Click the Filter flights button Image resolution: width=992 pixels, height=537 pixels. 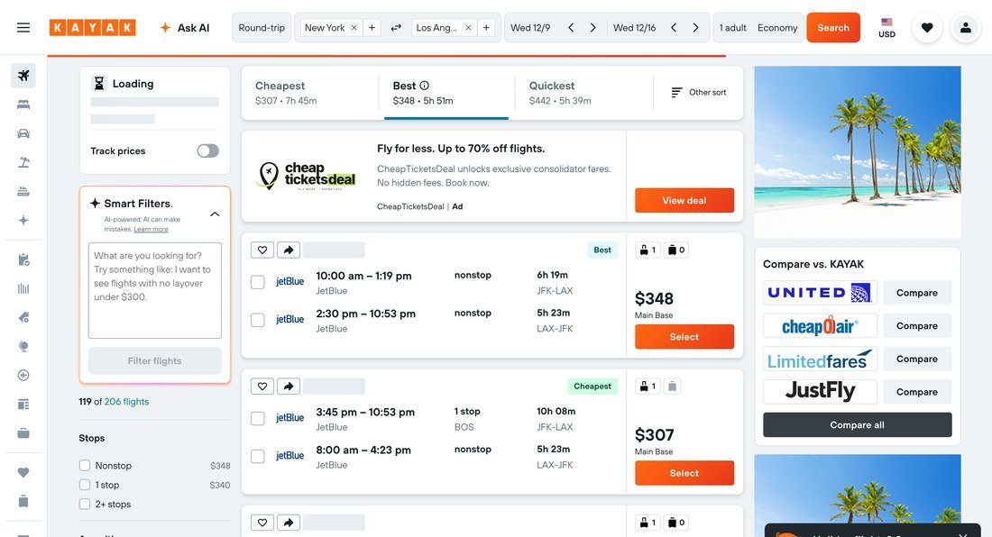coord(155,360)
